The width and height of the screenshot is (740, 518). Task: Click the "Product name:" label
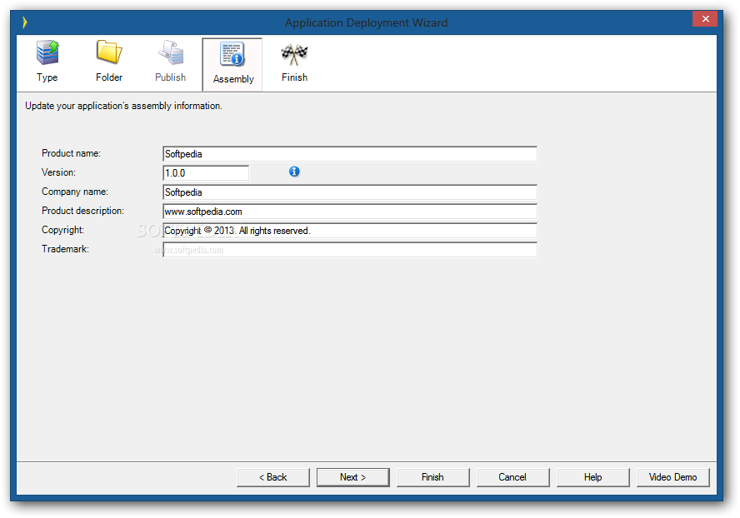coord(72,153)
